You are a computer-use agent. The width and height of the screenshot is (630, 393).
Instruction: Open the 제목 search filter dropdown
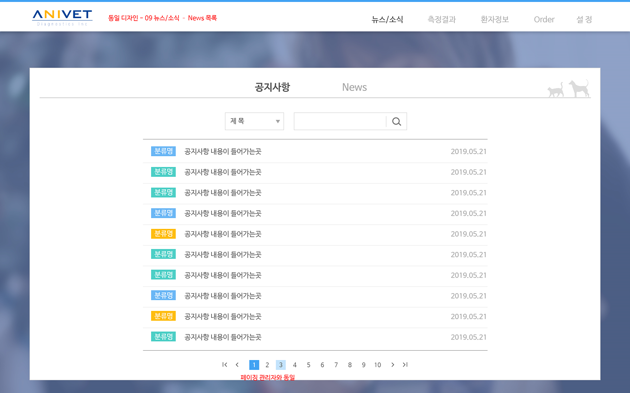click(x=254, y=121)
